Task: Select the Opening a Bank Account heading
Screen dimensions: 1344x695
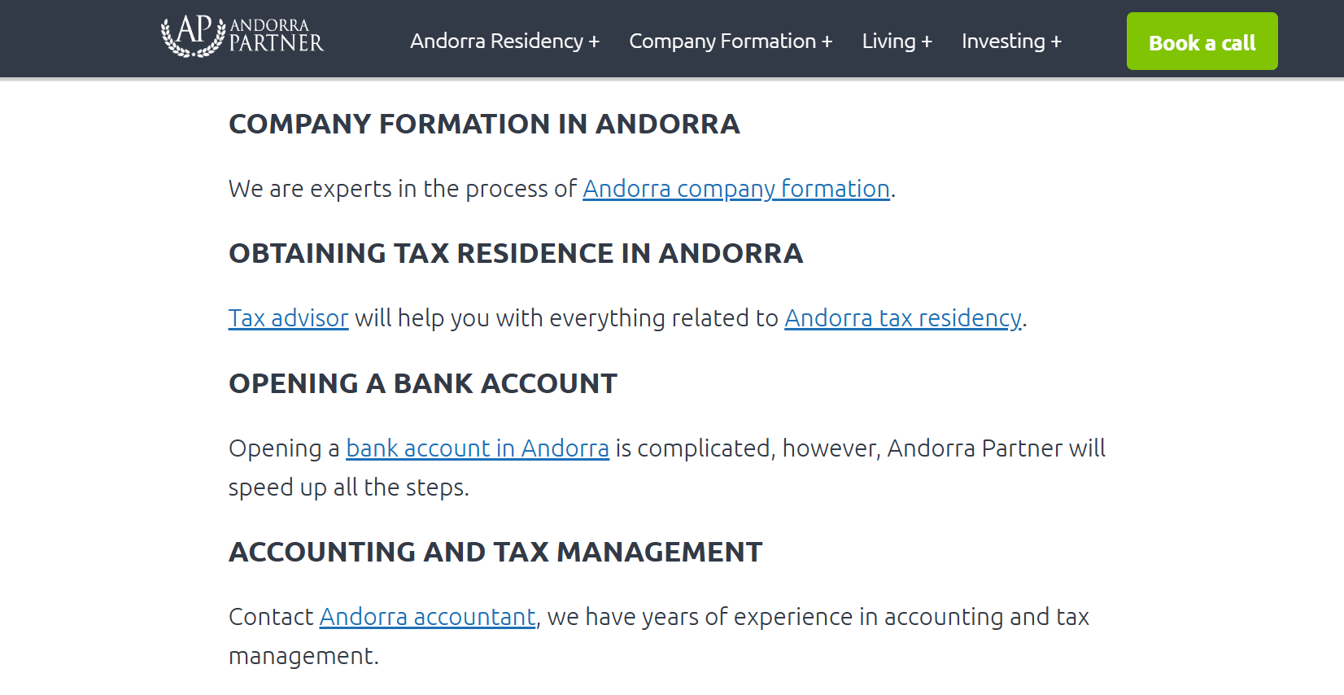Action: coord(423,383)
